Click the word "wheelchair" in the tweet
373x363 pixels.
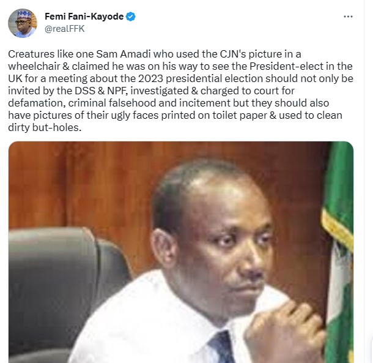[34, 66]
